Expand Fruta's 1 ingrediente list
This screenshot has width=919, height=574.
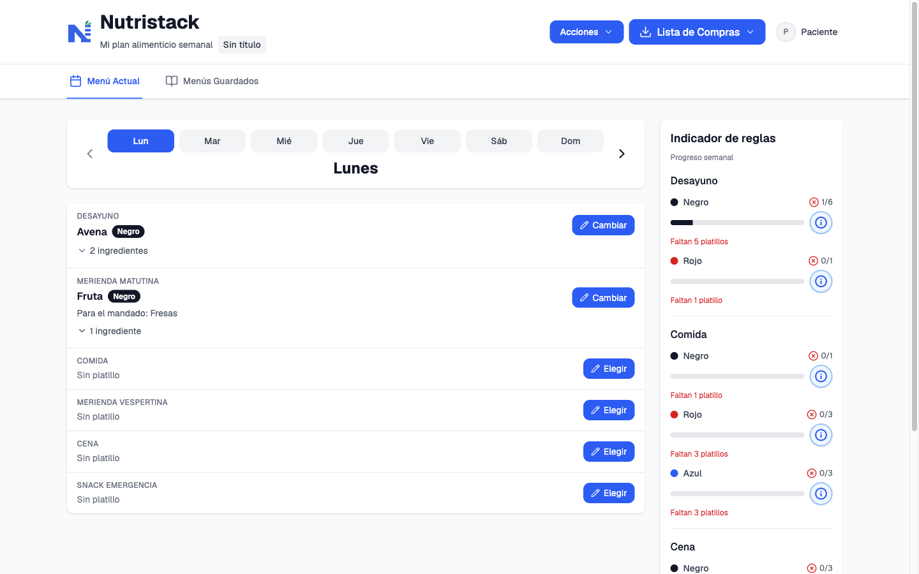[x=110, y=331]
